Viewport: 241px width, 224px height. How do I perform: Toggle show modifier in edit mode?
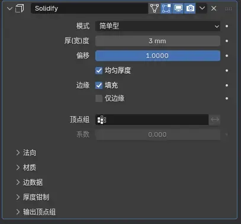click(166, 8)
